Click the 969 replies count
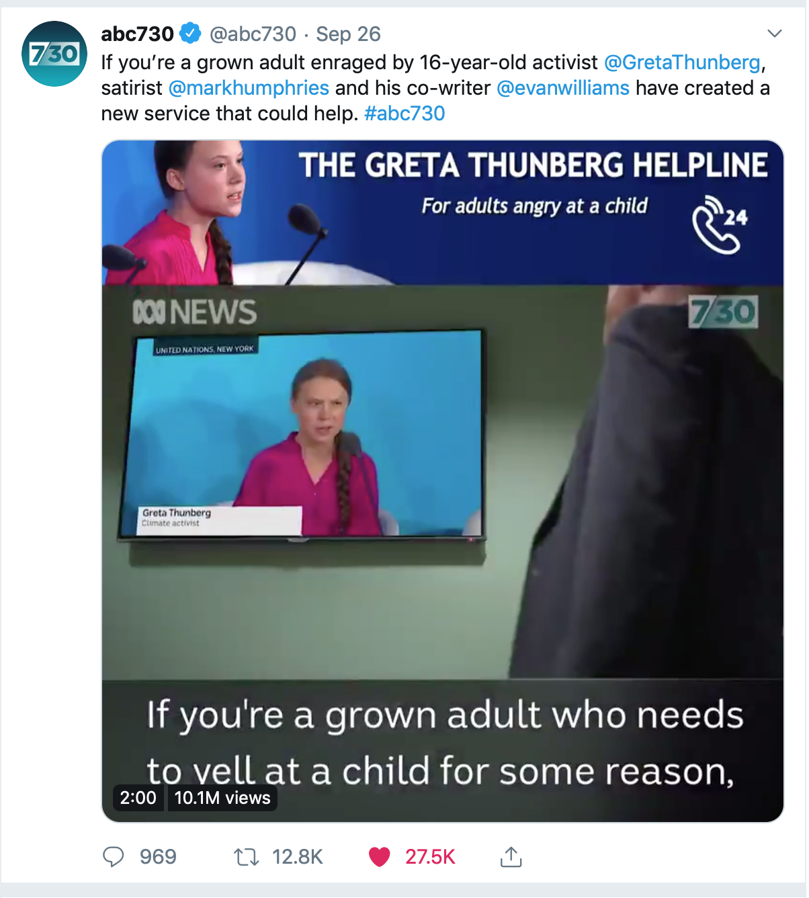The width and height of the screenshot is (809, 898). [158, 857]
